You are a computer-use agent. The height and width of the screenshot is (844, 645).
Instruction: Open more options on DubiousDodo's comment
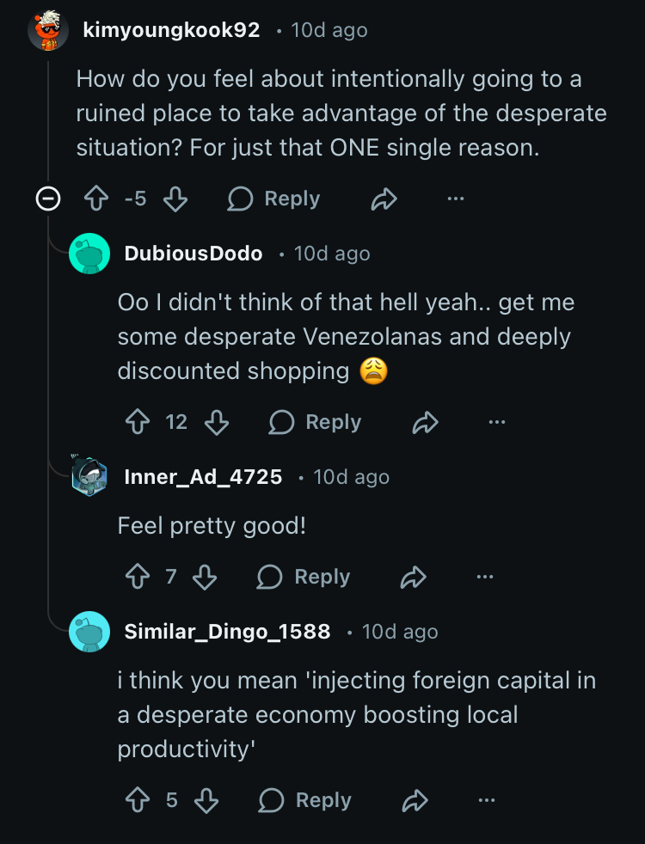(x=497, y=422)
